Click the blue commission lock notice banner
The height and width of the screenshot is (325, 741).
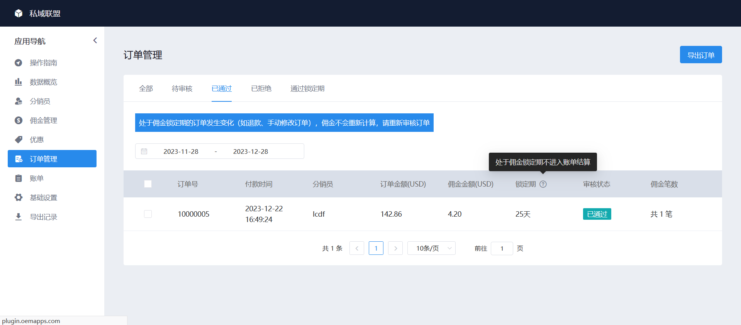pos(284,123)
